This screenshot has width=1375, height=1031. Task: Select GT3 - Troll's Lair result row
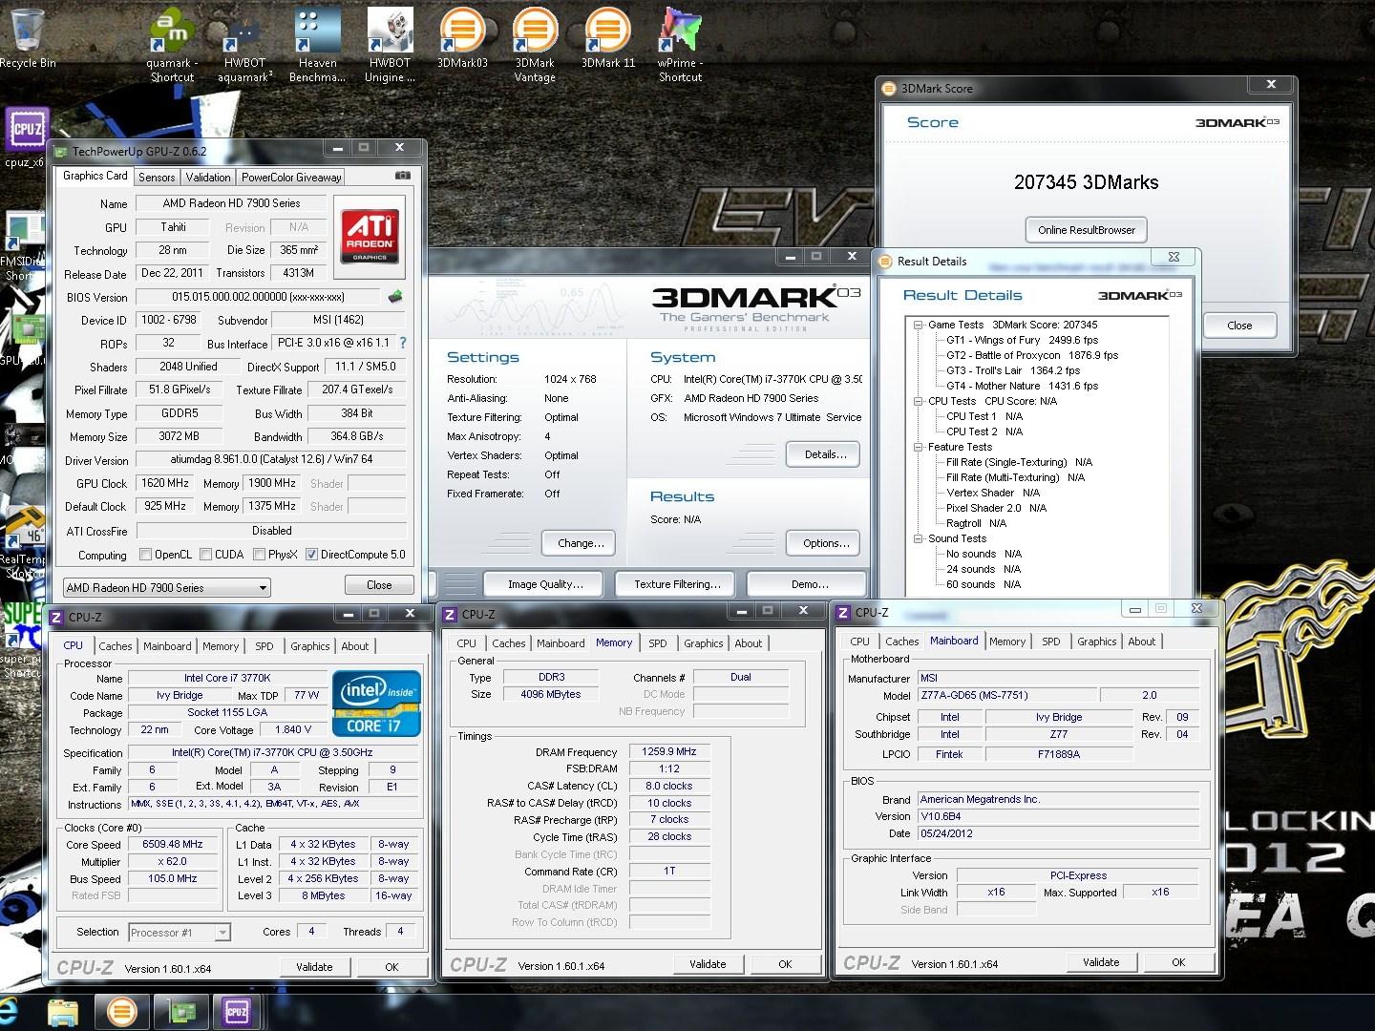(x=1013, y=370)
